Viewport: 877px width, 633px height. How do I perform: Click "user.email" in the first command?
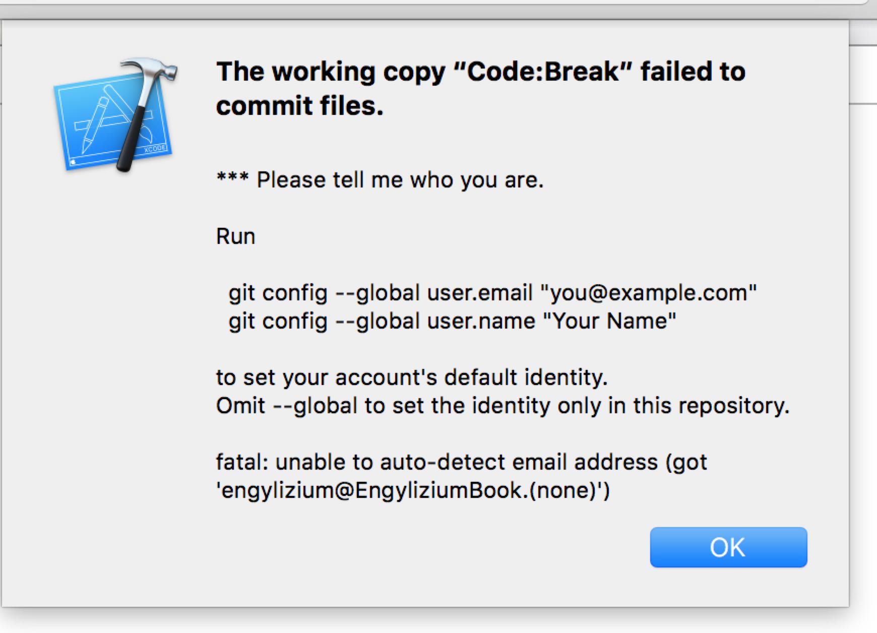point(479,293)
